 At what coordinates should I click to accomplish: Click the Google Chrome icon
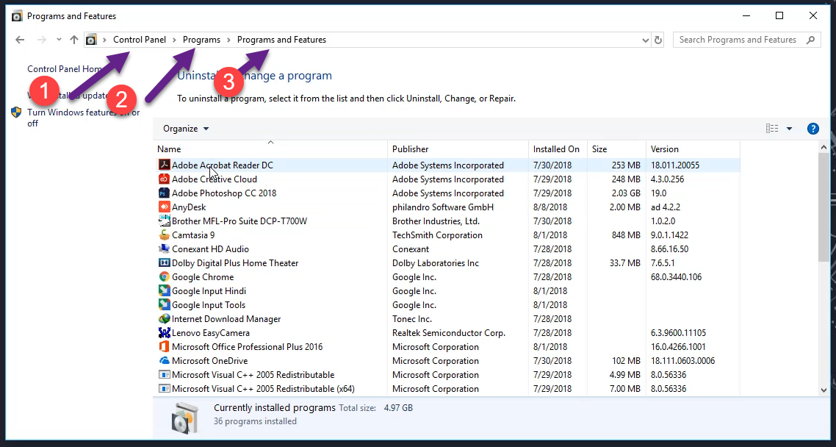(165, 276)
